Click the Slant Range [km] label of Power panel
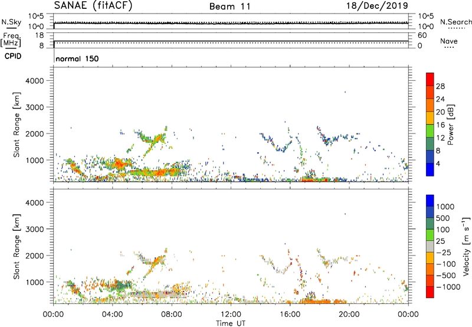The height and width of the screenshot is (327, 472). click(17, 125)
